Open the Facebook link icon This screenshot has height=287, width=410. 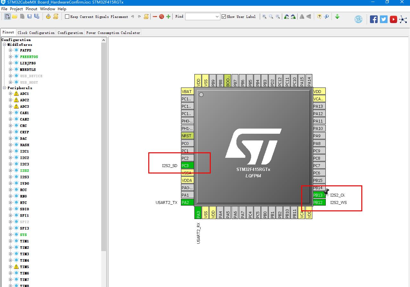point(374,19)
